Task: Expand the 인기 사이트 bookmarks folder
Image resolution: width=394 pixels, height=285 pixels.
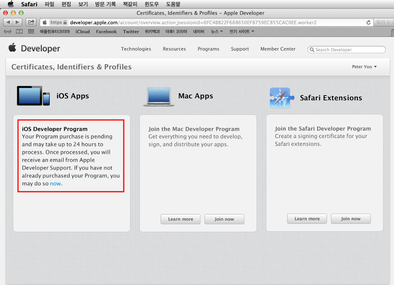Action: point(241,32)
